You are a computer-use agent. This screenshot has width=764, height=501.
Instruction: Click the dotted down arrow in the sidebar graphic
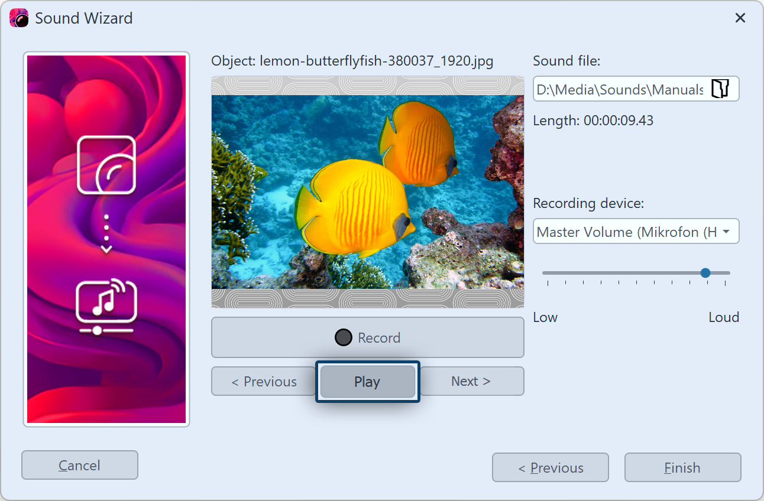tap(106, 235)
